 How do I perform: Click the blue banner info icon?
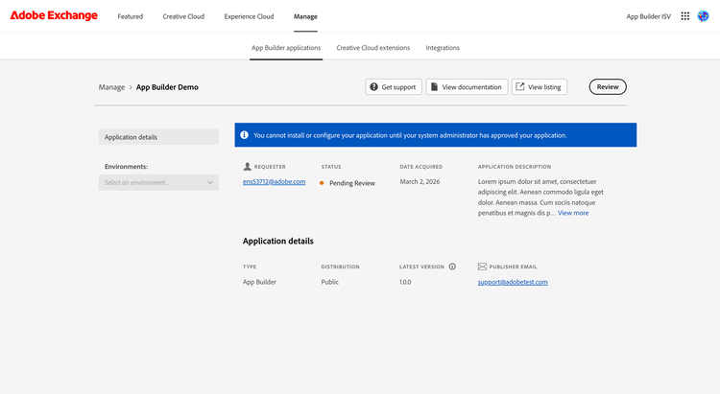(x=244, y=135)
